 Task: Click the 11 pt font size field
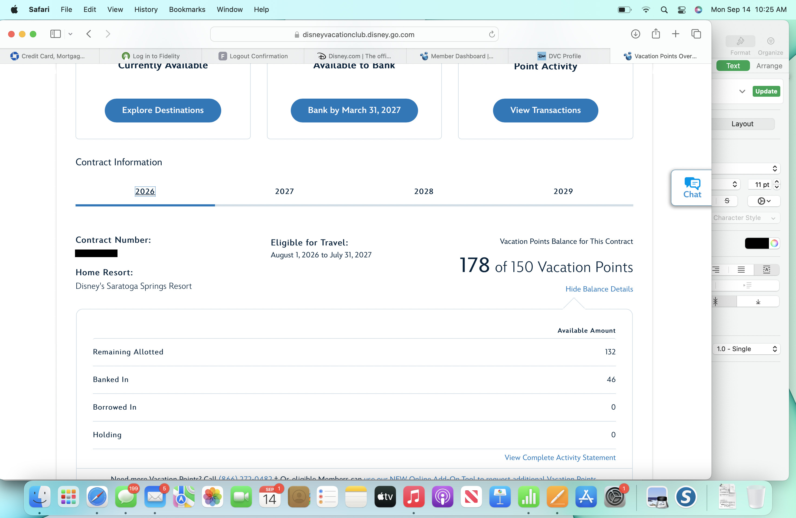[x=760, y=184]
